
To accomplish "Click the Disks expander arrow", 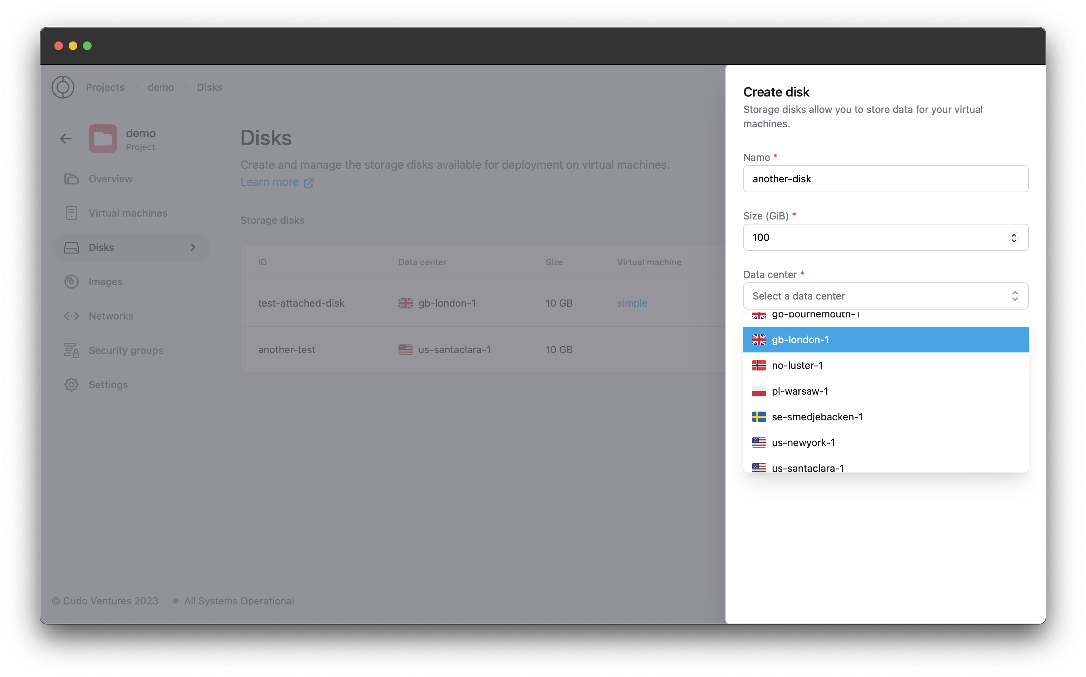I will coord(193,247).
